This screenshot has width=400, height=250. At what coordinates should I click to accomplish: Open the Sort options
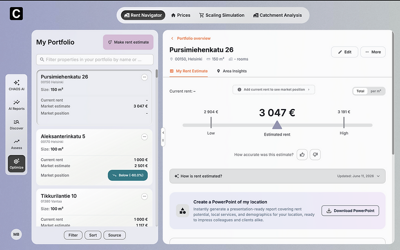pyautogui.click(x=93, y=235)
